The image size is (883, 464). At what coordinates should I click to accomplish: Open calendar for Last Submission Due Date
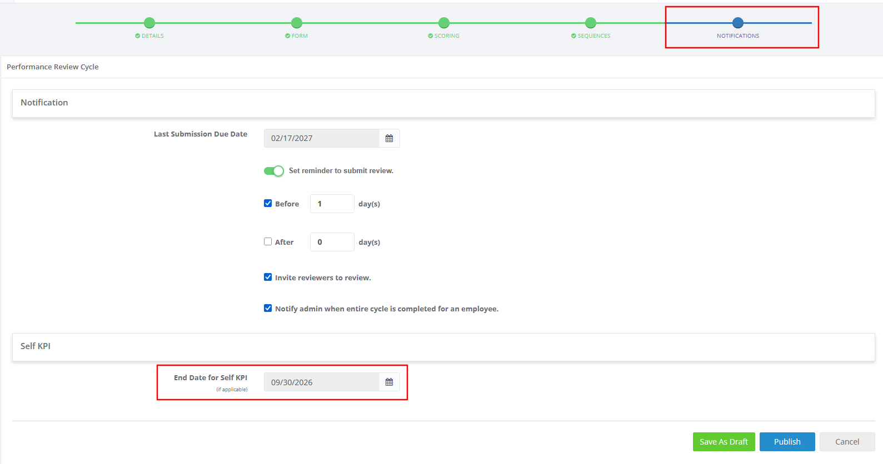[389, 138]
